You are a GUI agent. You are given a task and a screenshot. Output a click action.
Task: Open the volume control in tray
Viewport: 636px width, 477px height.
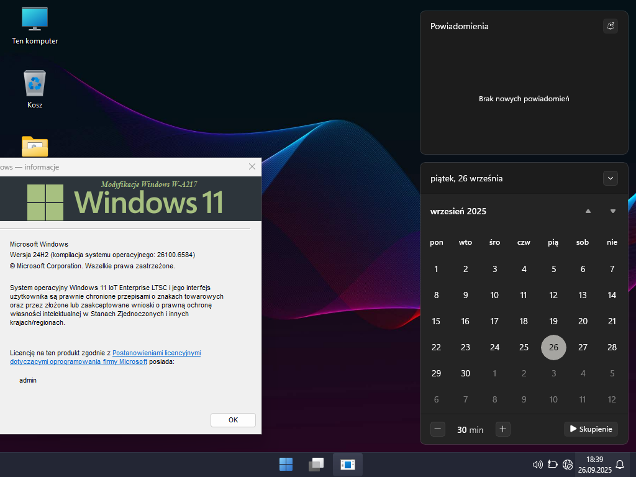point(538,464)
